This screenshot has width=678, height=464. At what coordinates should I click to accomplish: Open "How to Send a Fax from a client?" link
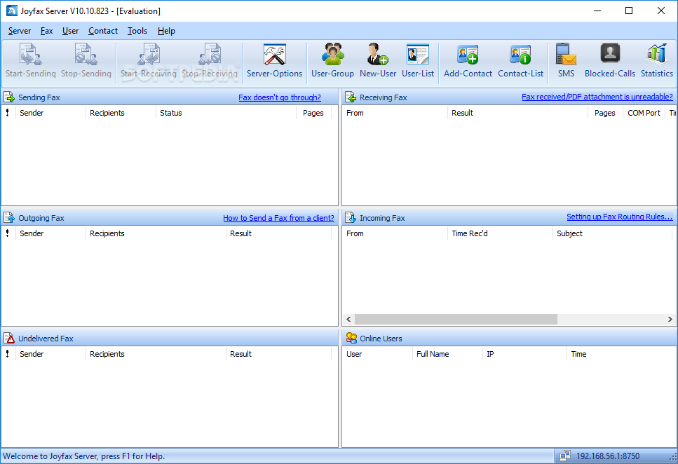278,218
